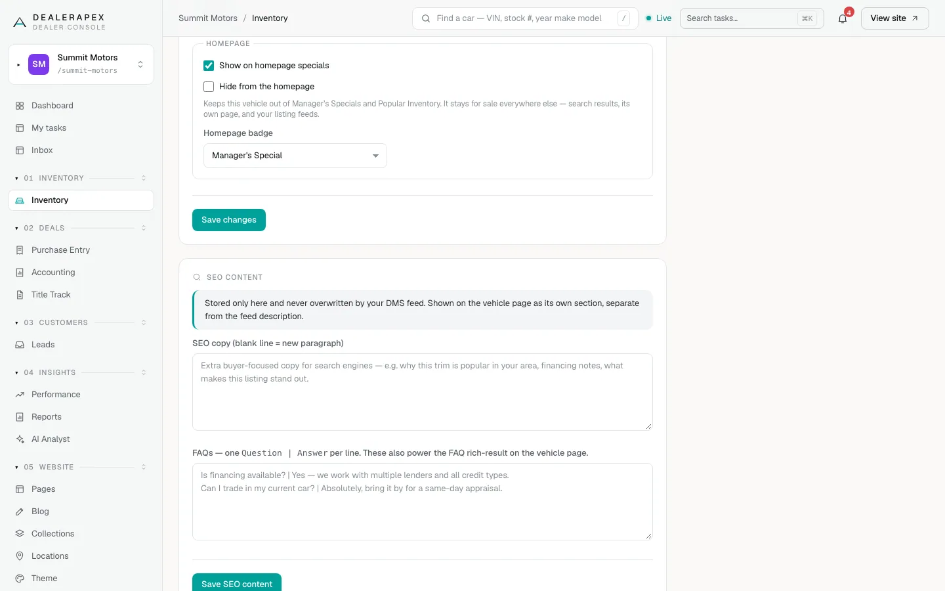945x591 pixels.
Task: Click into the FAQs textarea
Action: (423, 502)
